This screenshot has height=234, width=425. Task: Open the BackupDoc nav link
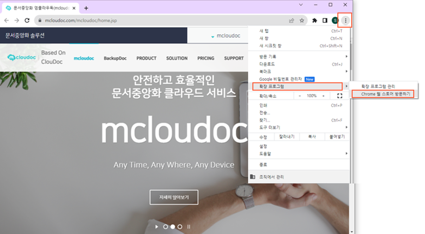(x=115, y=58)
